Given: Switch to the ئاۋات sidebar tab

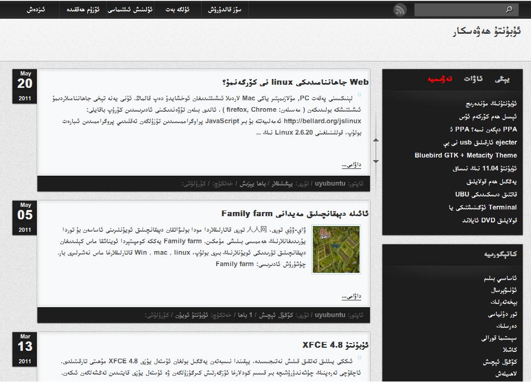Looking at the screenshot, I should point(473,79).
